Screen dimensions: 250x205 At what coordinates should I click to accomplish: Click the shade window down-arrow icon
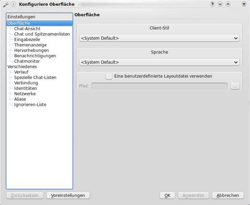[x=220, y=4]
